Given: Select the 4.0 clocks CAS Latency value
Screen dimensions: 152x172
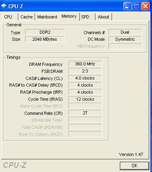Looking at the screenshot, I should (85, 78).
